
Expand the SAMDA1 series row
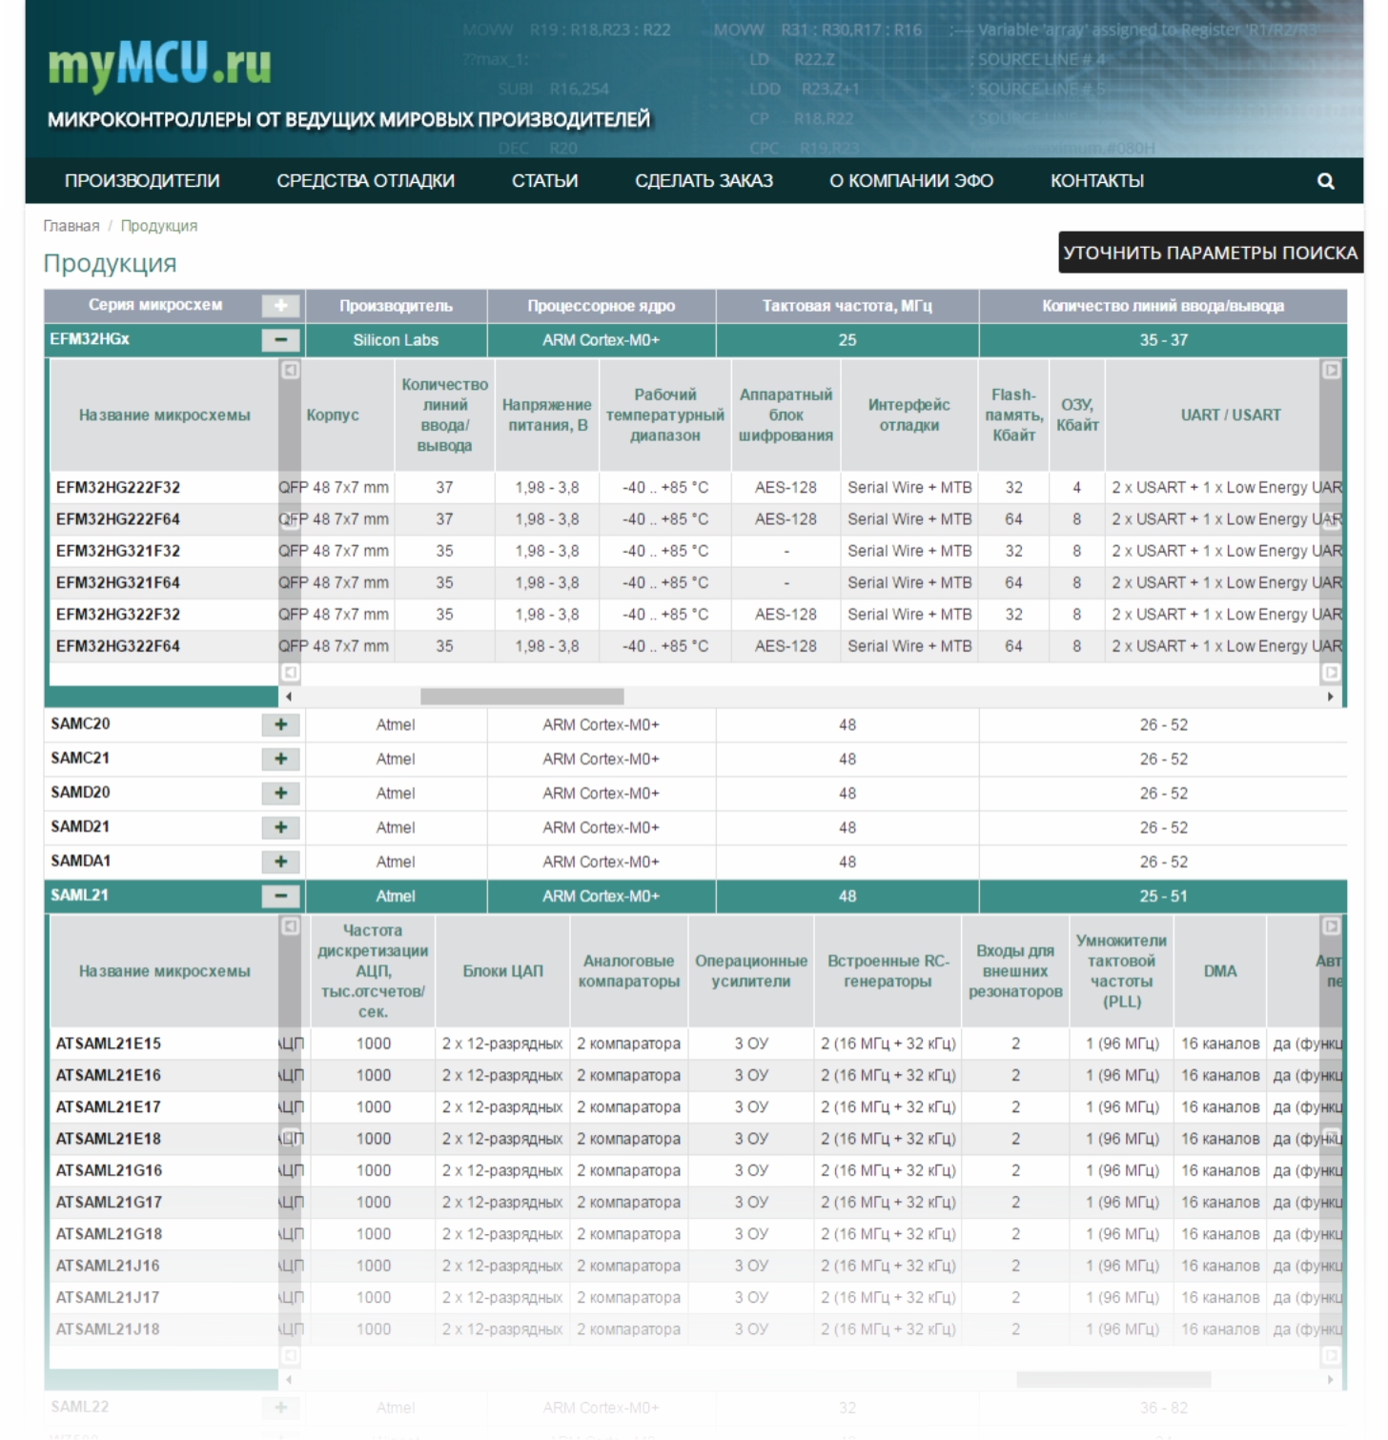[280, 862]
